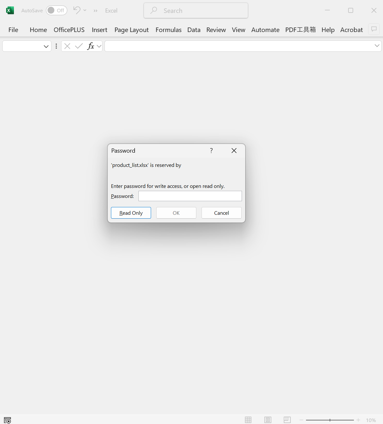Open the Page Layout ribbon tab
This screenshot has width=383, height=424.
131,30
